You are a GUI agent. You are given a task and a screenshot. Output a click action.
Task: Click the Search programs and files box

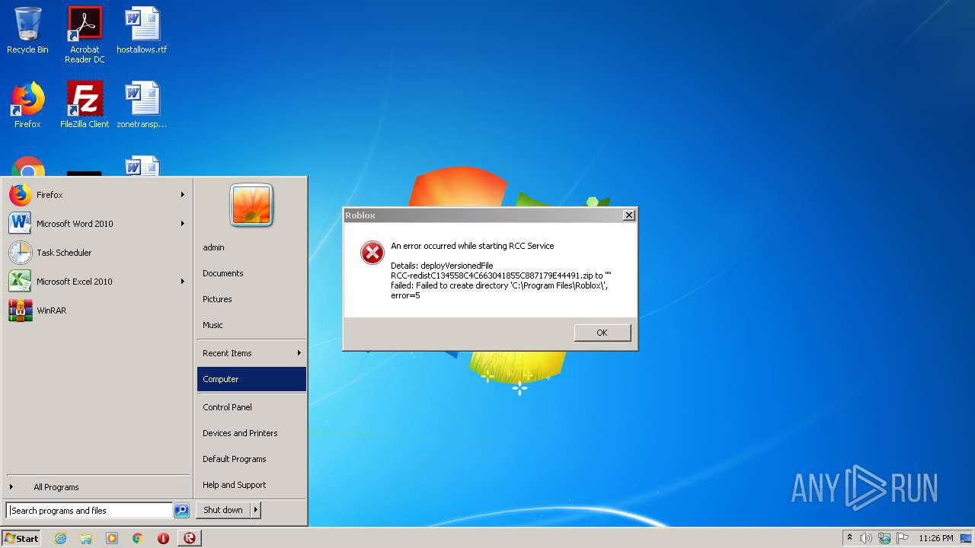pyautogui.click(x=89, y=511)
